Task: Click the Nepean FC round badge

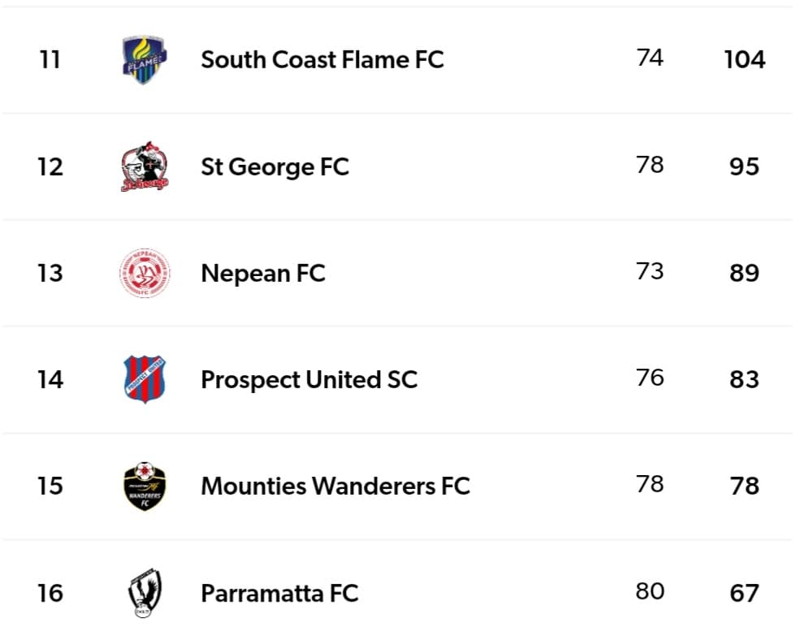Action: coord(144,274)
